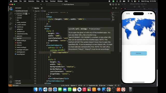Viewport: 166px width, 93px height.
Task: Go back with the navigation arrow
Action: [x=41, y=4]
